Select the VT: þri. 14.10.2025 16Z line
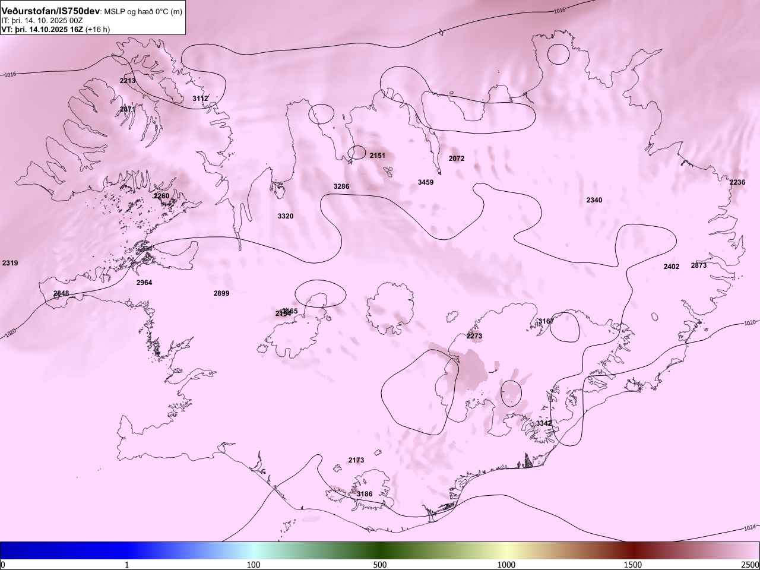 (x=42, y=29)
